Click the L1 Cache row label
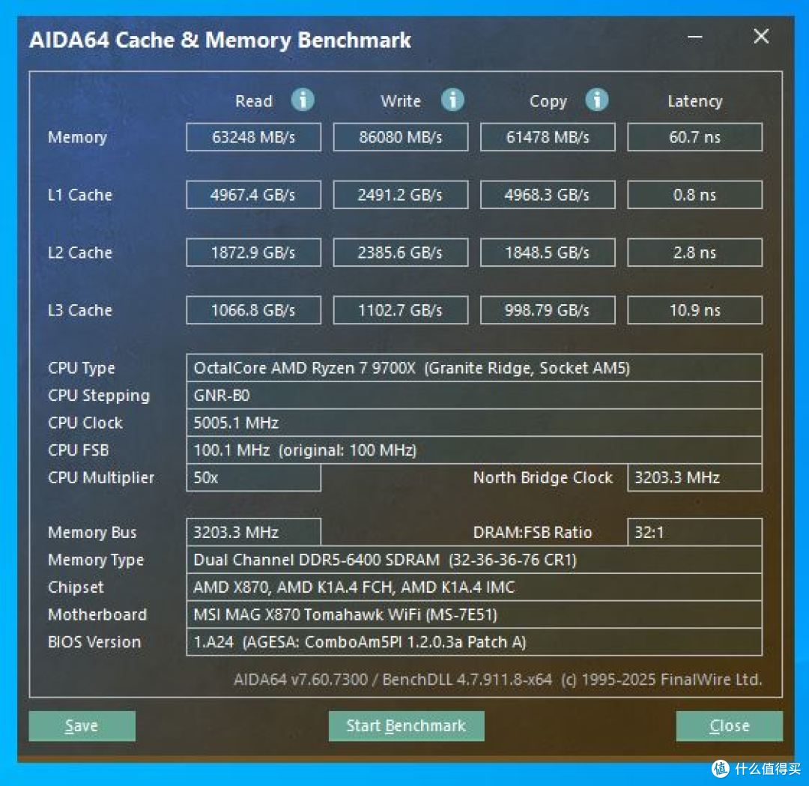The height and width of the screenshot is (786, 809). [80, 195]
